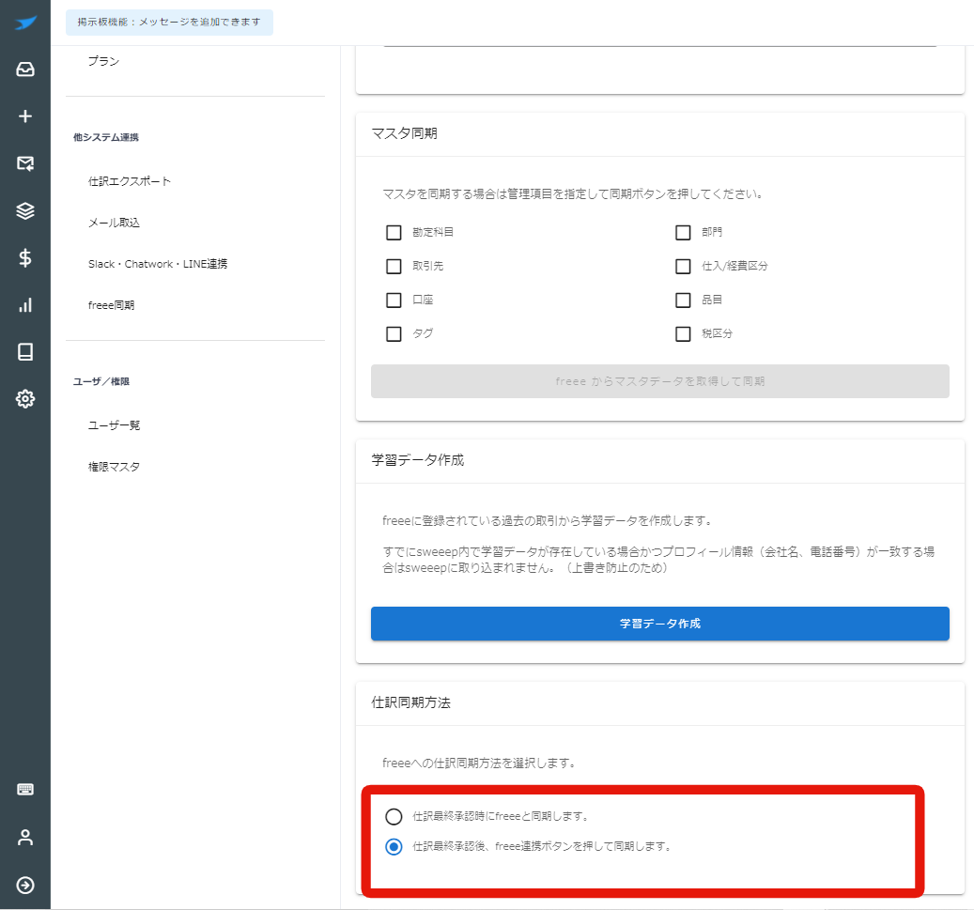Screen dimensions: 974x910
Task: Select radio freee連携ボタンを押して同期します
Action: coord(394,847)
